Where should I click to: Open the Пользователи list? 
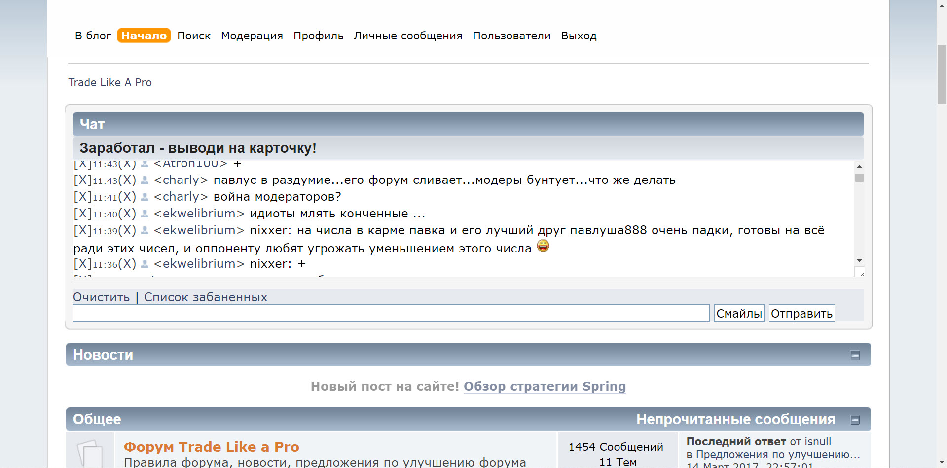click(x=511, y=36)
